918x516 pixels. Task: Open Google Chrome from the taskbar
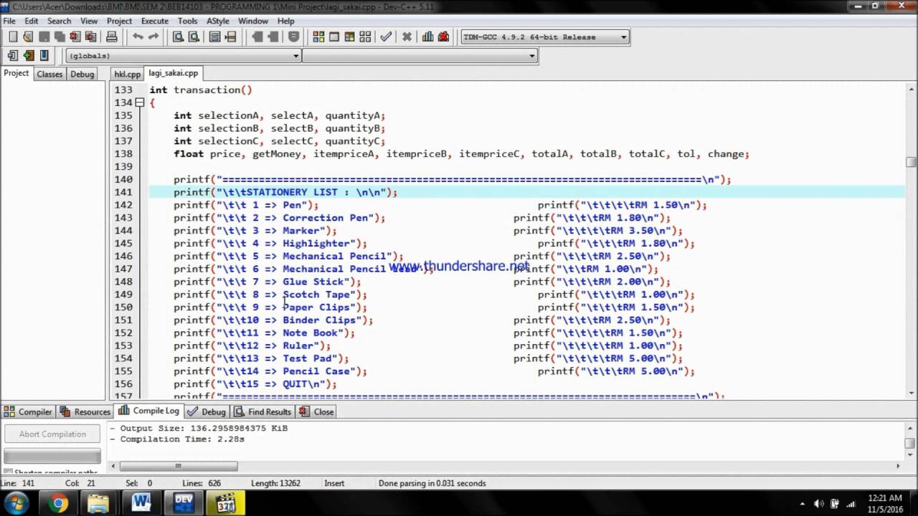coord(59,503)
